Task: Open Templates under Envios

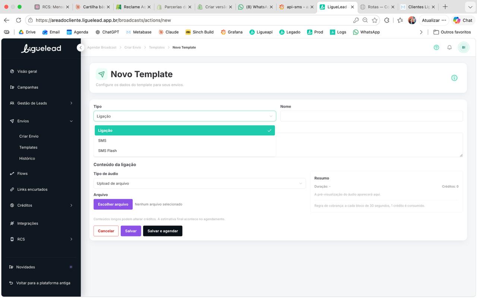Action: (x=28, y=147)
